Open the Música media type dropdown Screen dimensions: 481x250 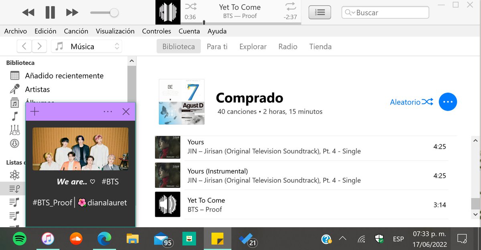pos(87,46)
